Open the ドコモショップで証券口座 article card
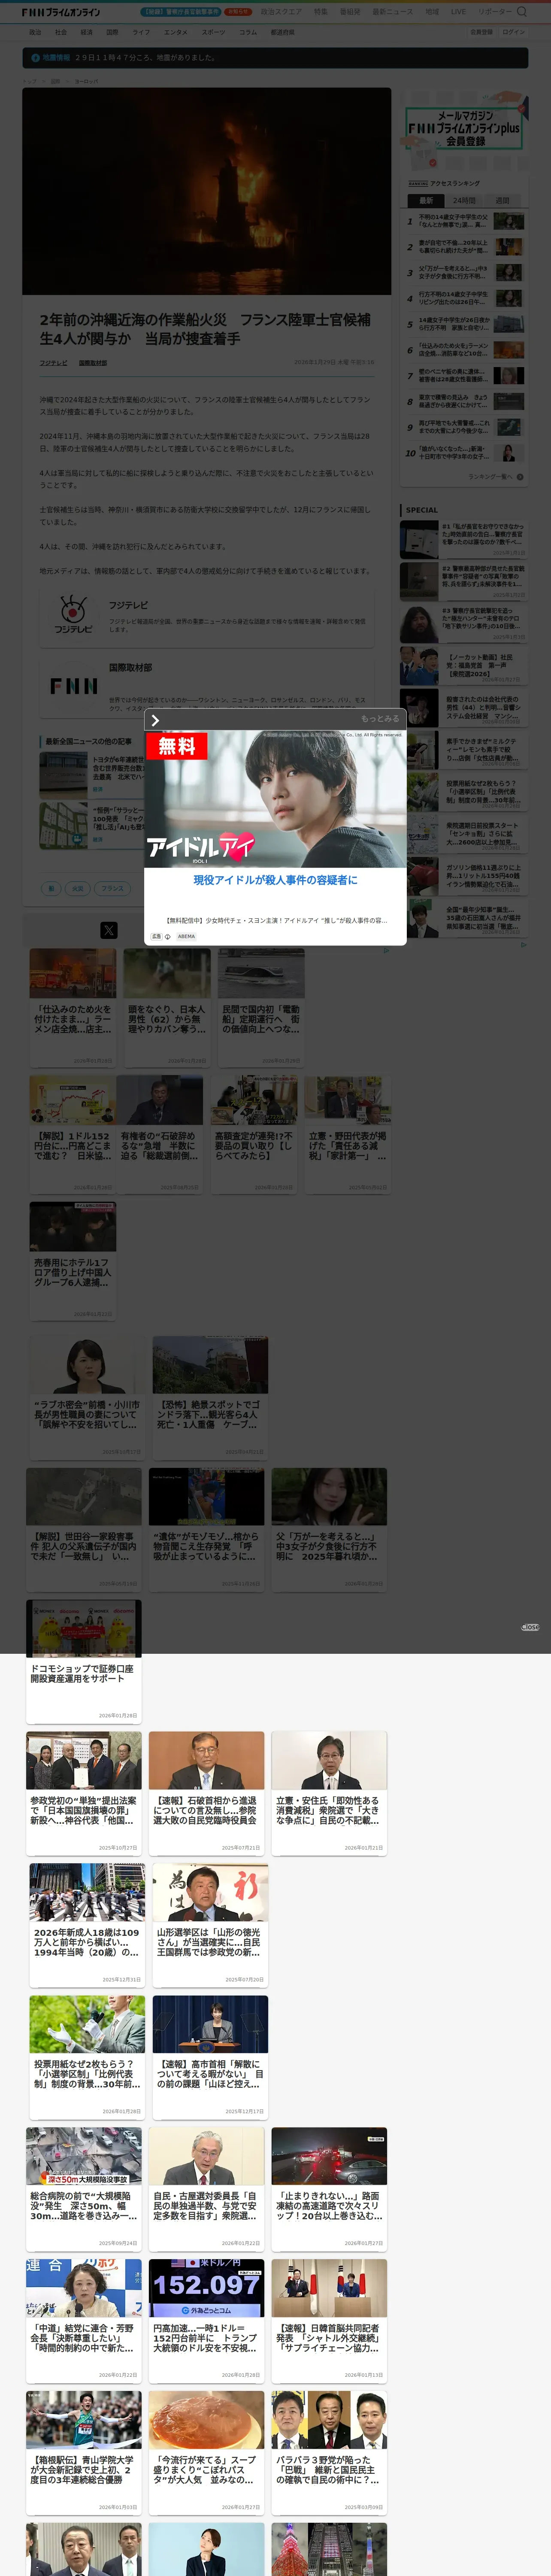Screen dimensions: 551x2576 [x=84, y=1662]
